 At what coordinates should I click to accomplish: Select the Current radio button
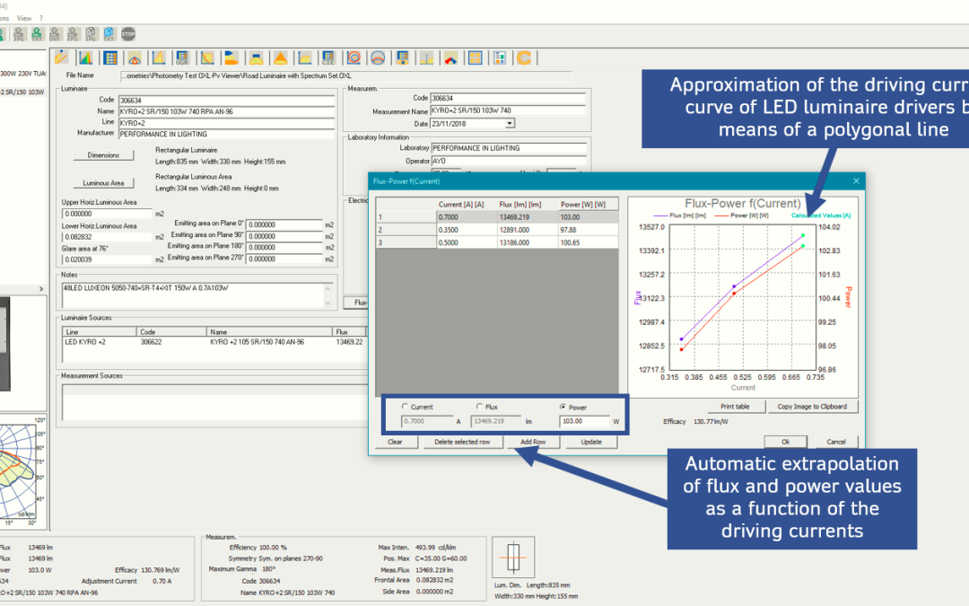[405, 407]
